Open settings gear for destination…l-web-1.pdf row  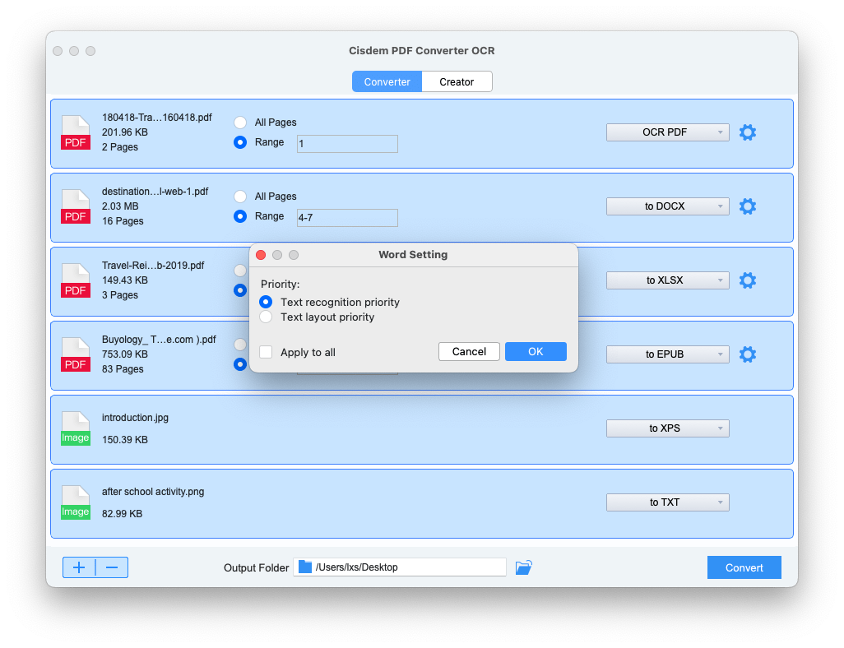748,206
